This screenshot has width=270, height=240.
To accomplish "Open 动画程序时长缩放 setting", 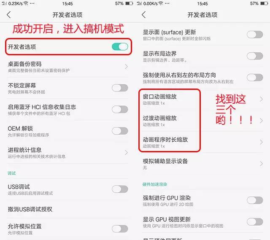I will coord(202,142).
